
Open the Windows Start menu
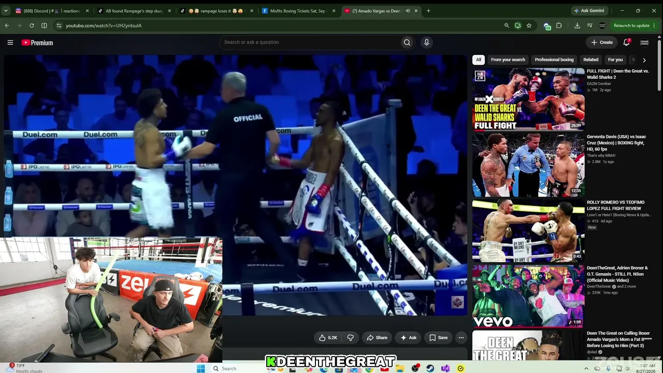pos(200,368)
